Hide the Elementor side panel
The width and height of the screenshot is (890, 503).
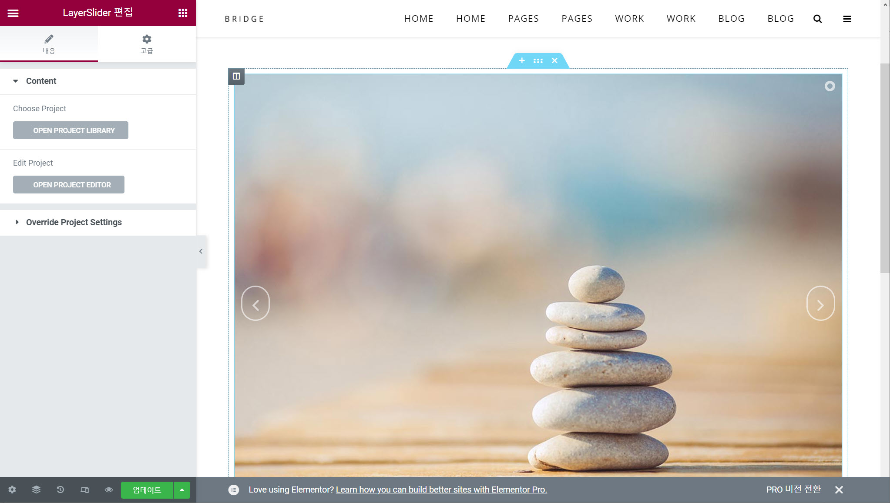pyautogui.click(x=201, y=251)
